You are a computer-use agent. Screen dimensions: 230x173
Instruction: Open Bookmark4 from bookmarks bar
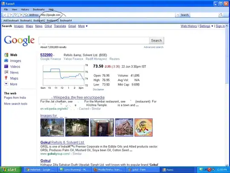[x=66, y=21]
